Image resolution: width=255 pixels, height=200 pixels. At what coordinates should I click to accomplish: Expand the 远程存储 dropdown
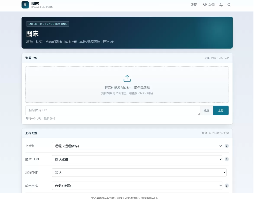point(139,172)
